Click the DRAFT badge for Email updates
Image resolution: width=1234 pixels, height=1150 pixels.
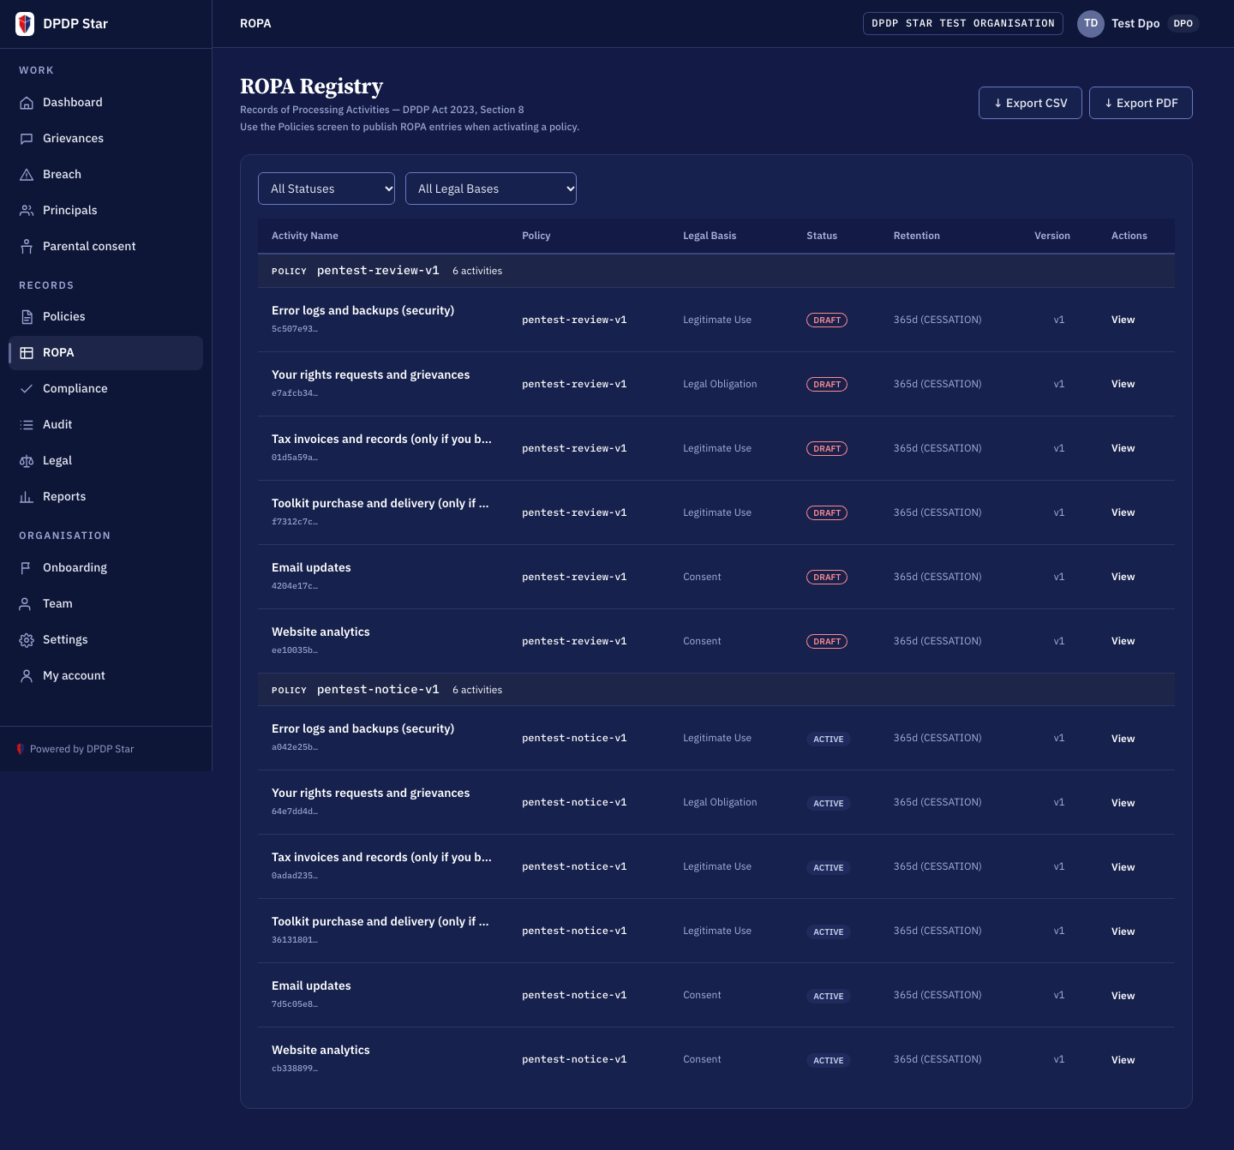tap(827, 578)
